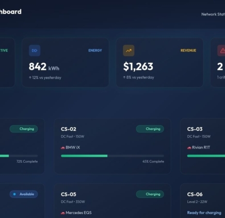Click the 12% vs yesterday text
Viewport: 225px width, 218px height.
click(x=45, y=78)
